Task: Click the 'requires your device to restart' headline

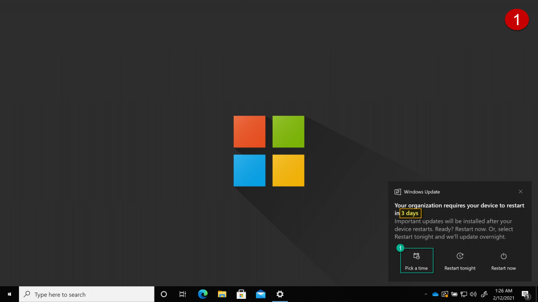Action: [x=459, y=209]
